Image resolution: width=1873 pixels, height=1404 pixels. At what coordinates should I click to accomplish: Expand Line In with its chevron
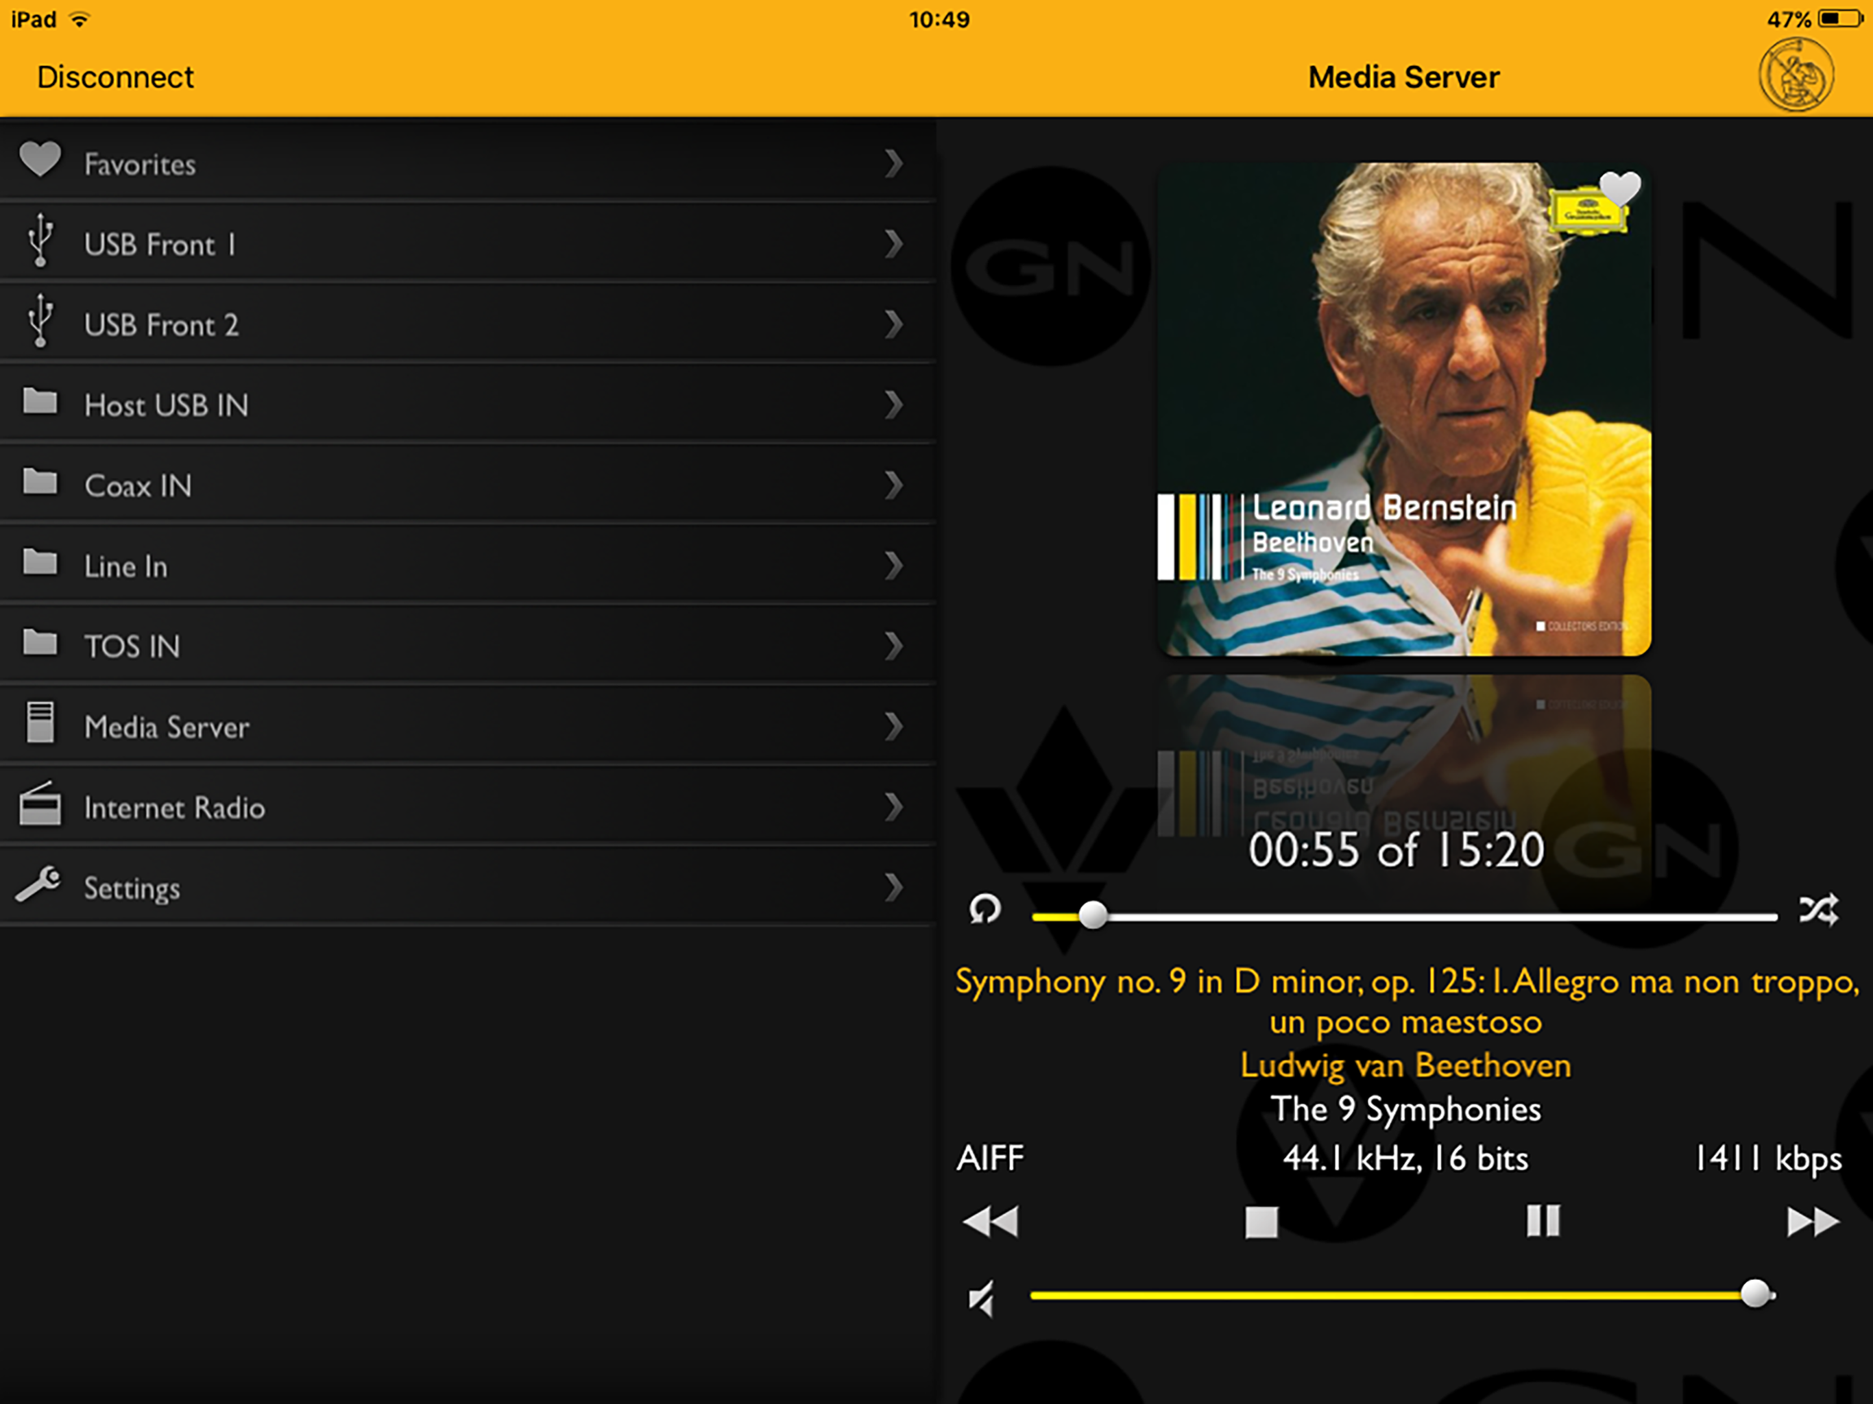(893, 566)
